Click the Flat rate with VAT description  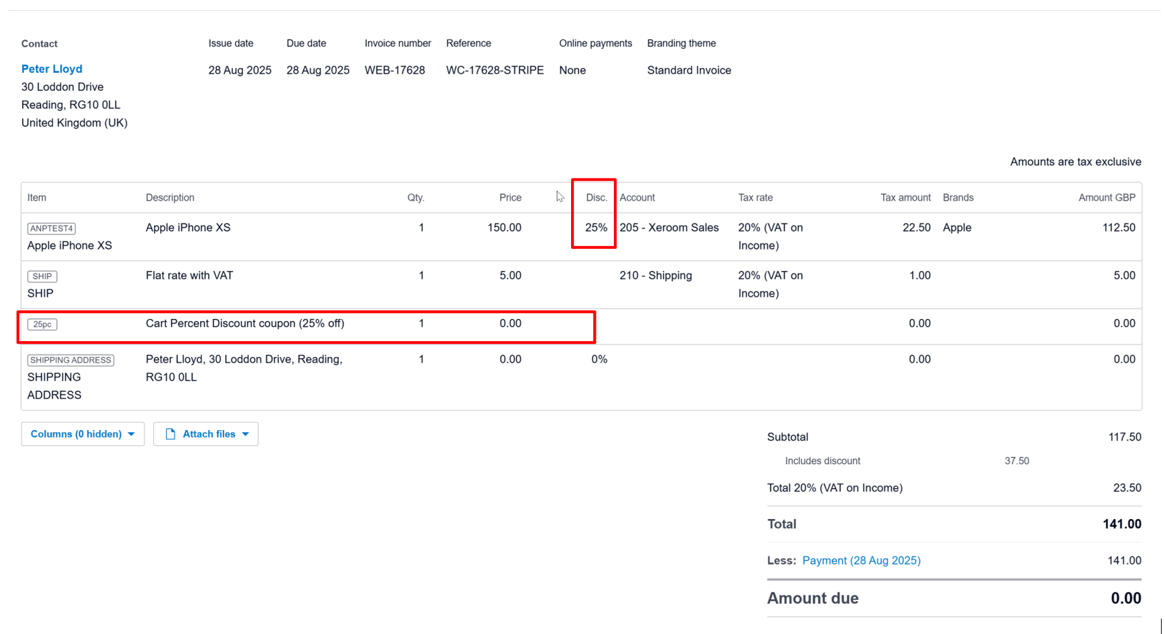coord(189,276)
